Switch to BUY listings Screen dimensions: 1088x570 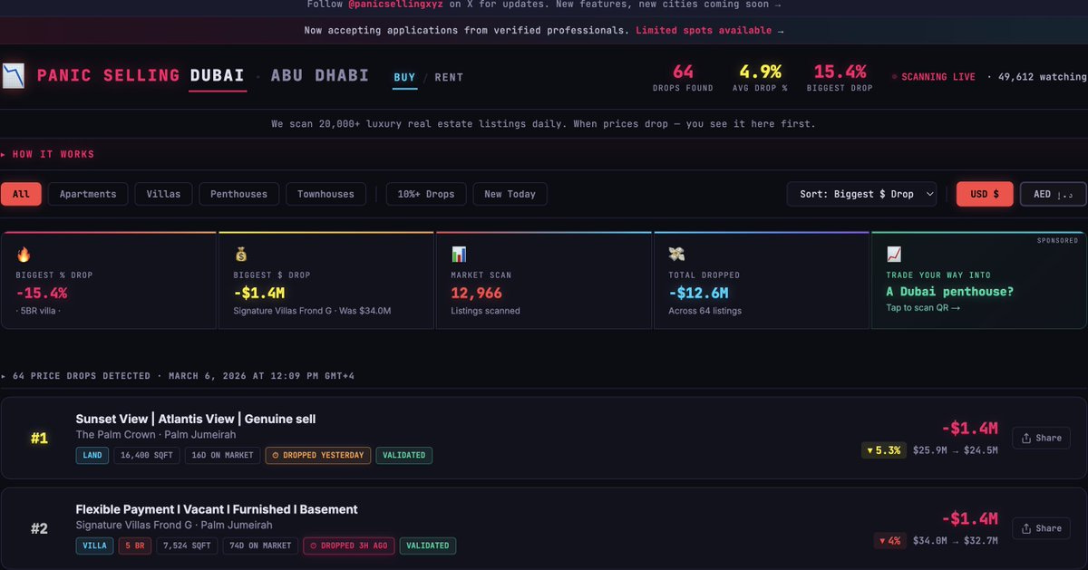click(x=404, y=77)
